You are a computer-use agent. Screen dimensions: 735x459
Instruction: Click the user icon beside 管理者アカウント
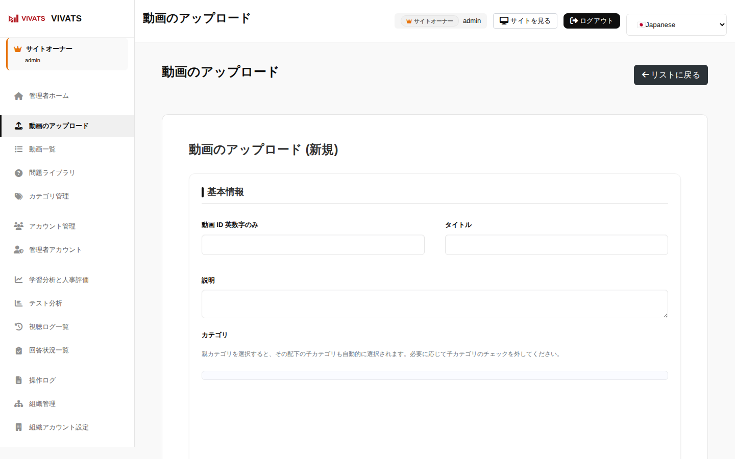pyautogui.click(x=19, y=249)
